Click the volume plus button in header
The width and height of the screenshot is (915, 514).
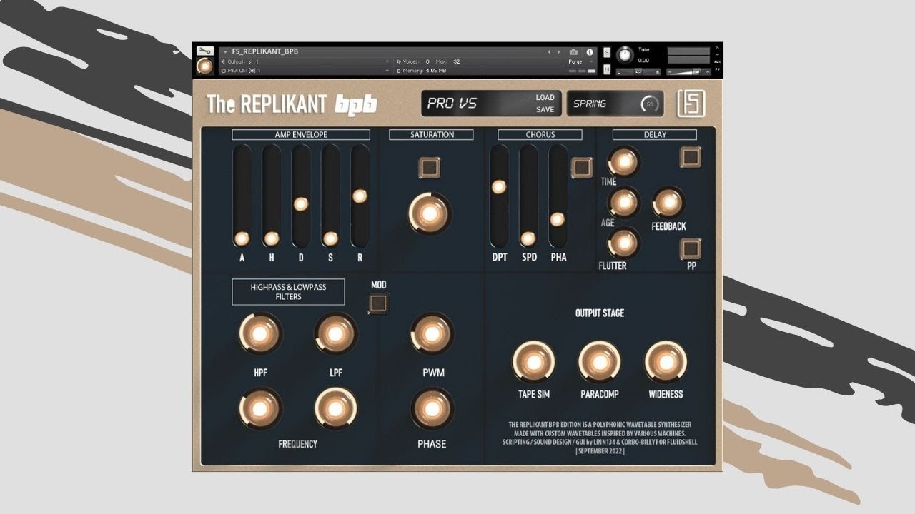click(708, 71)
